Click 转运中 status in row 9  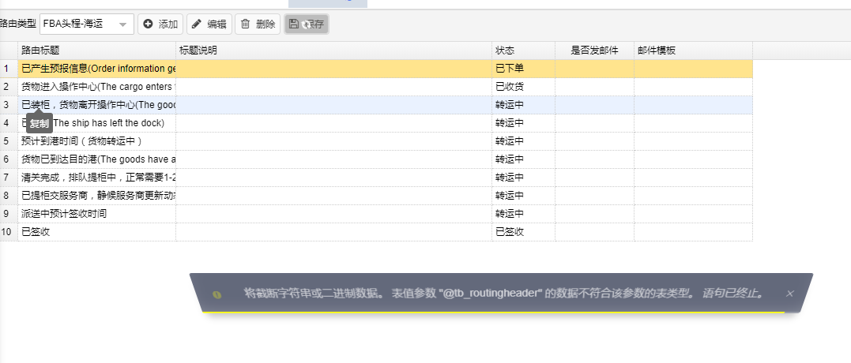[x=524, y=214]
